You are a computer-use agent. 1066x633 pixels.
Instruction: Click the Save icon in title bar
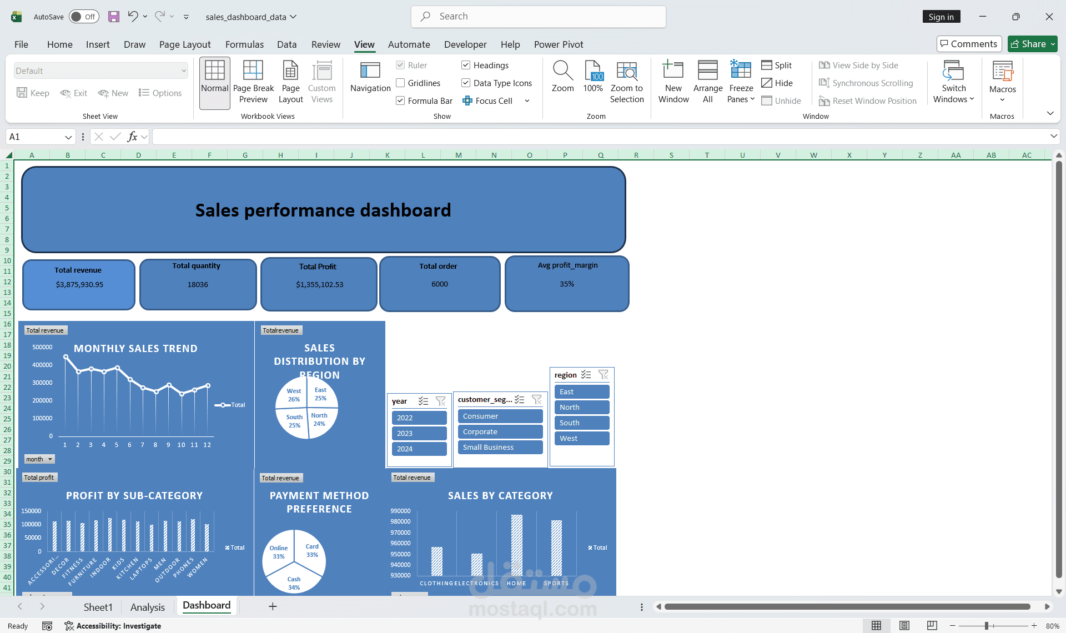tap(113, 17)
